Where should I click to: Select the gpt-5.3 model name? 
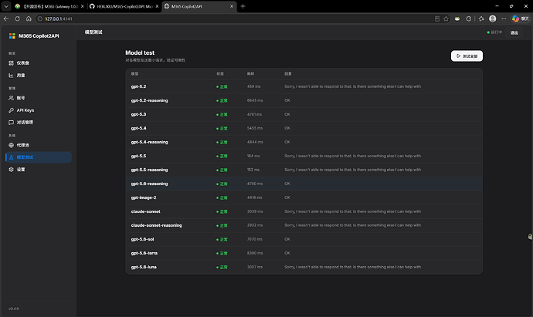(x=139, y=114)
